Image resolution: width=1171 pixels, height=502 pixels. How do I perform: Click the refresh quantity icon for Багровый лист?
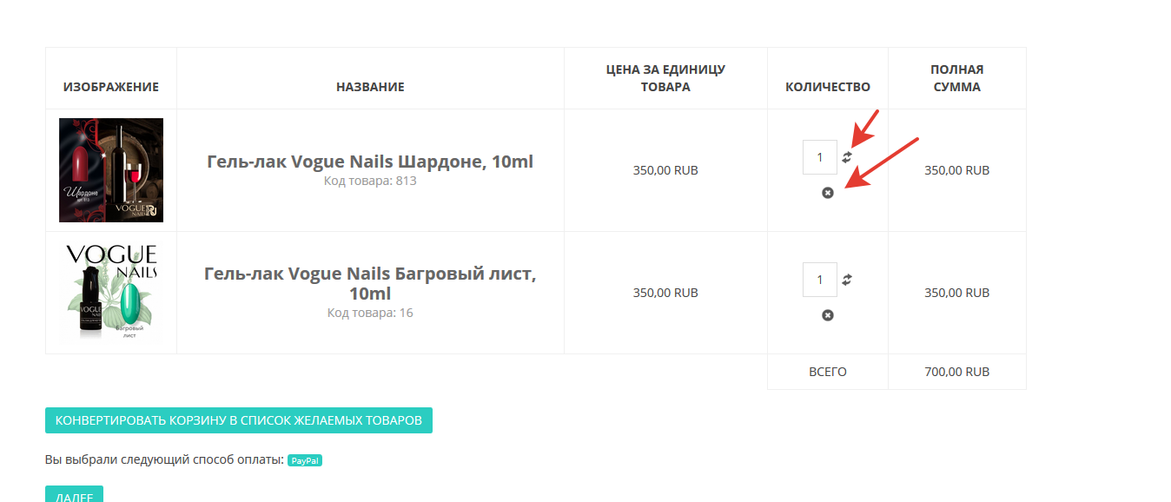point(847,280)
